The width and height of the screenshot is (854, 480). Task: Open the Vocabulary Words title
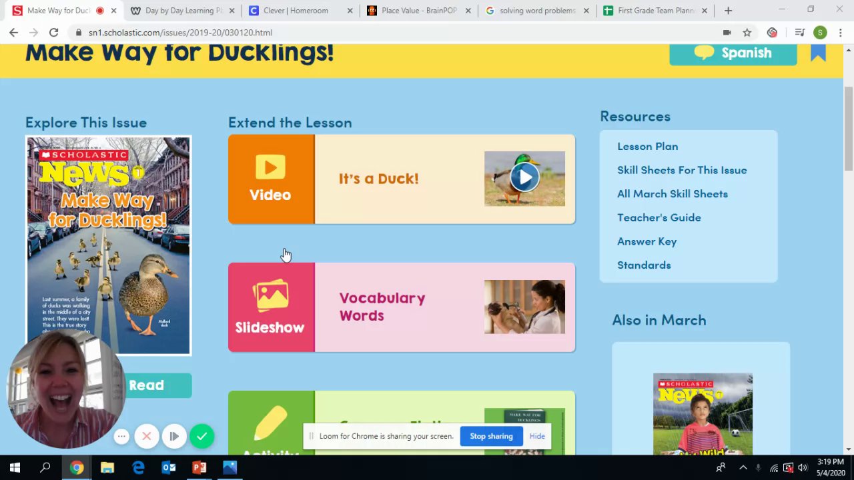click(382, 307)
